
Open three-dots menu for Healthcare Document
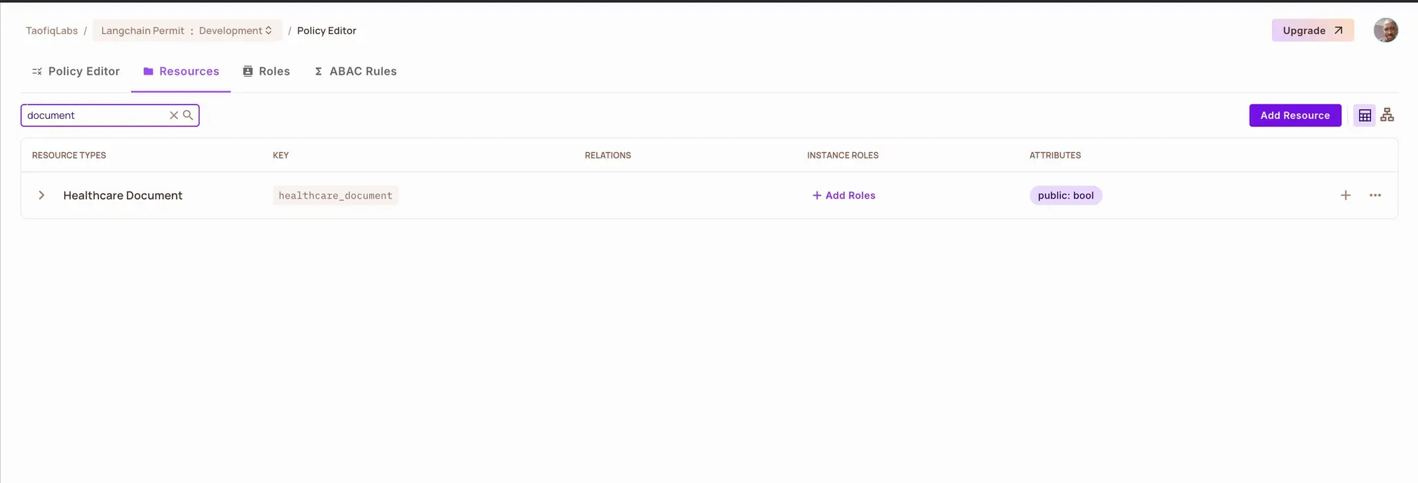(1375, 196)
